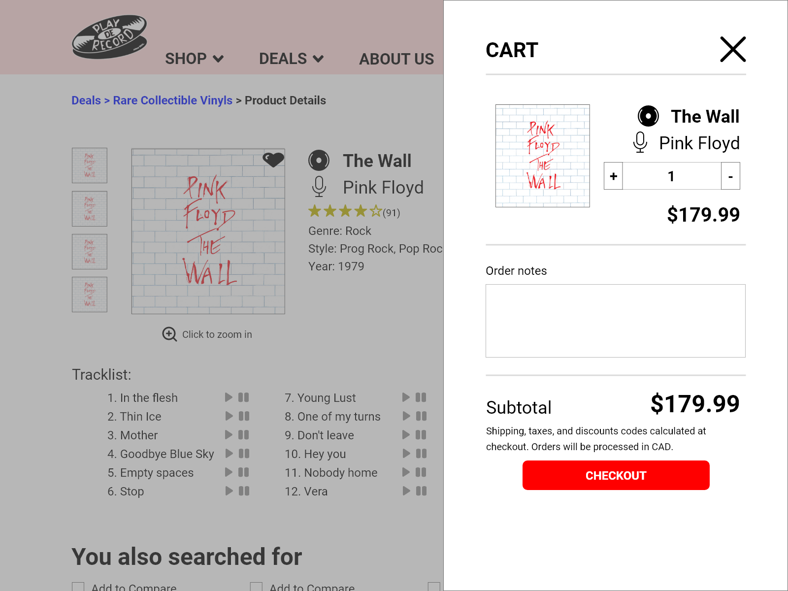Play track 1 In the flesh

[229, 397]
